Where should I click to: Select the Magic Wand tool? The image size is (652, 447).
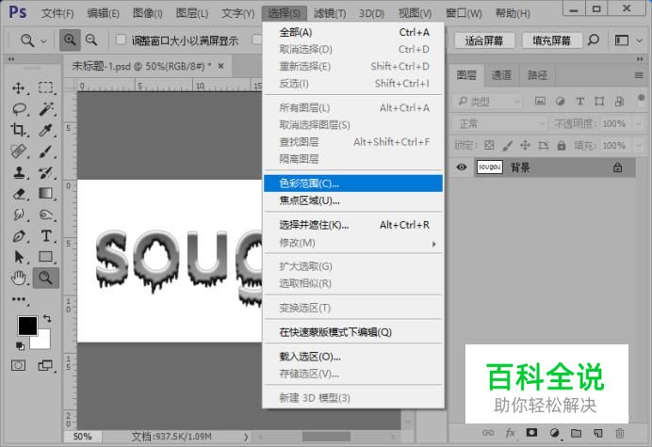click(46, 109)
